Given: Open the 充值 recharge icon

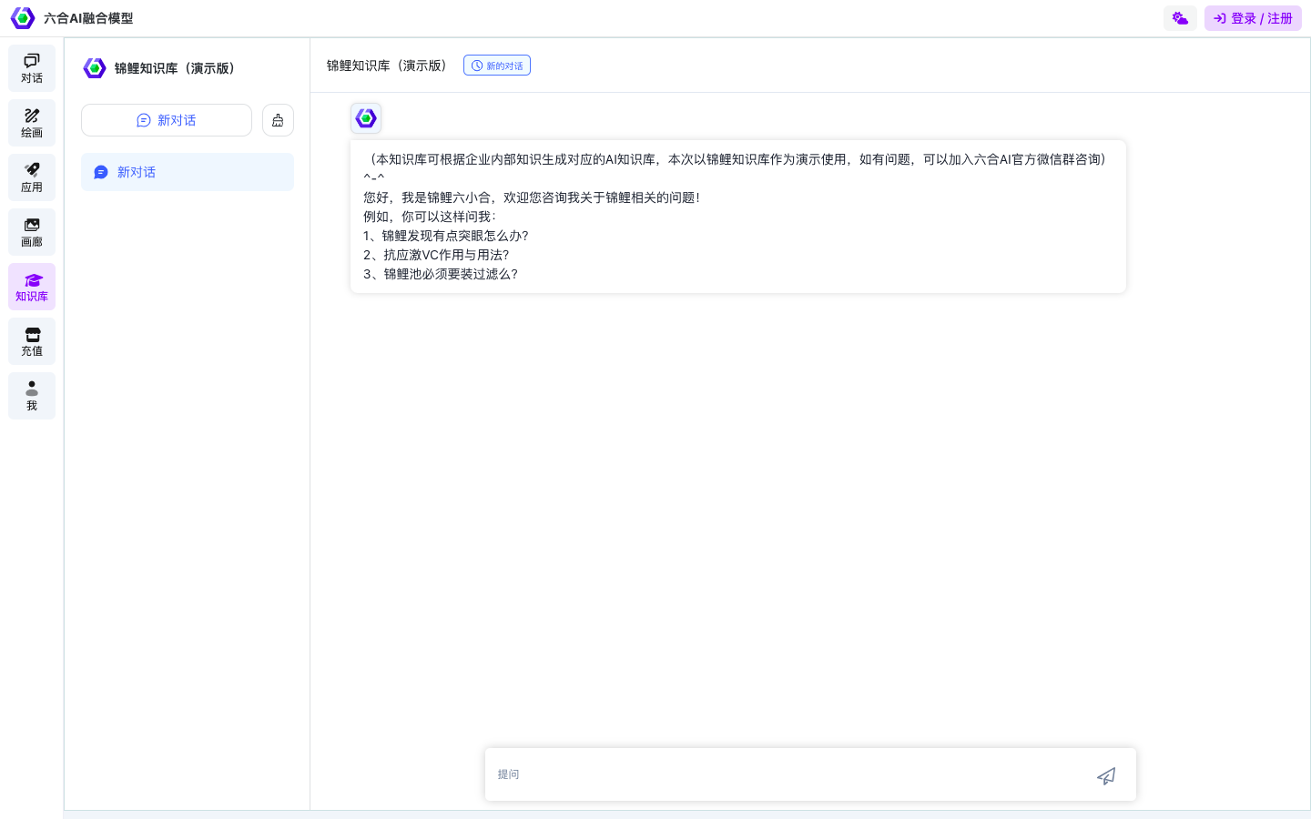Looking at the screenshot, I should pyautogui.click(x=32, y=341).
